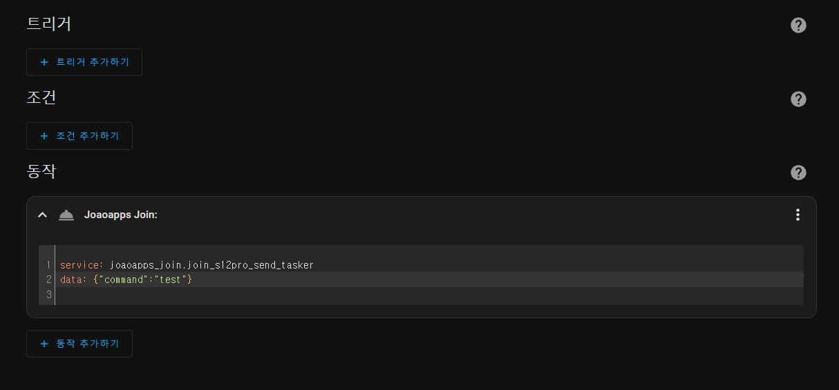Click the 조건 추가하기 button
839x390 pixels.
coord(79,136)
